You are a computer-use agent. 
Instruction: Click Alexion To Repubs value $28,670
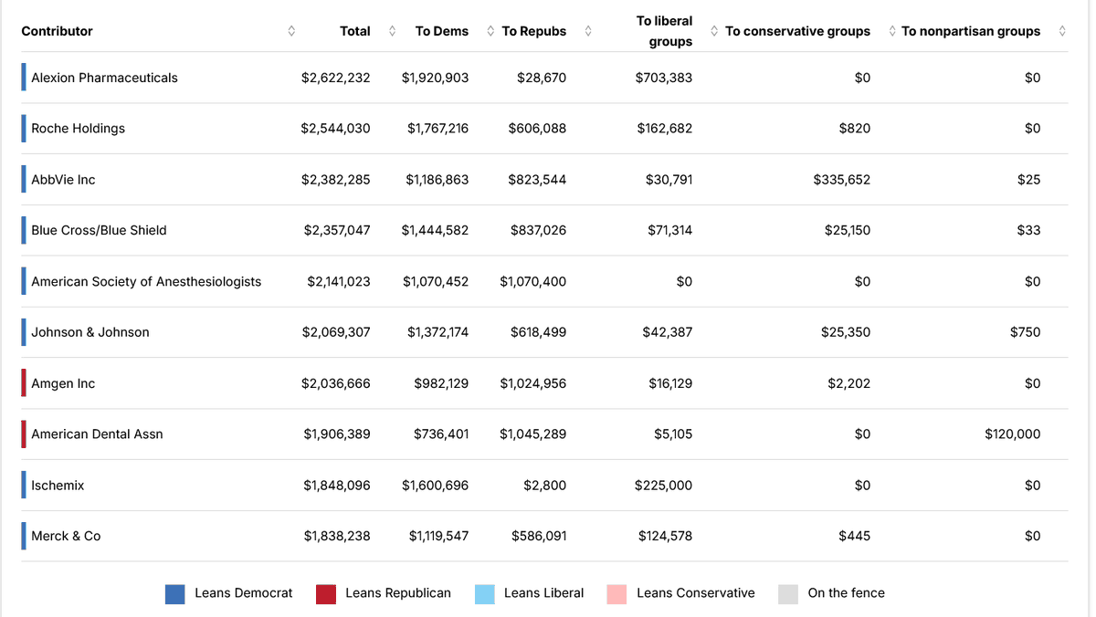(542, 78)
